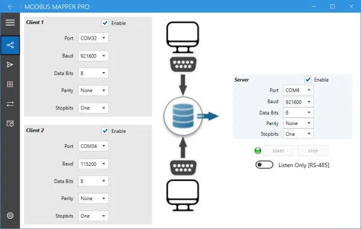Click the MODBUS MAPPER PRO title text
This screenshot has width=361, height=229.
(x=57, y=7)
